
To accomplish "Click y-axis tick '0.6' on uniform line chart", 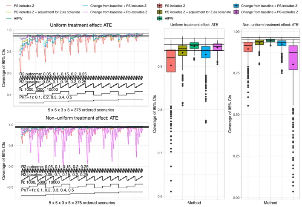I will pyautogui.click(x=9, y=73).
